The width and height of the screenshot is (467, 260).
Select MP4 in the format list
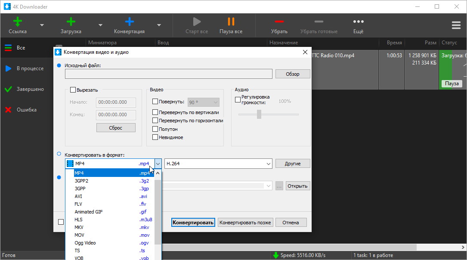(x=114, y=173)
